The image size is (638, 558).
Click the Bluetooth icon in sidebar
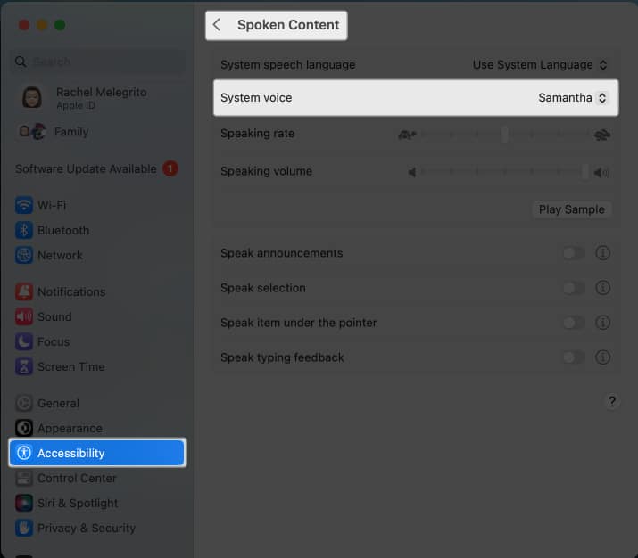(x=24, y=230)
